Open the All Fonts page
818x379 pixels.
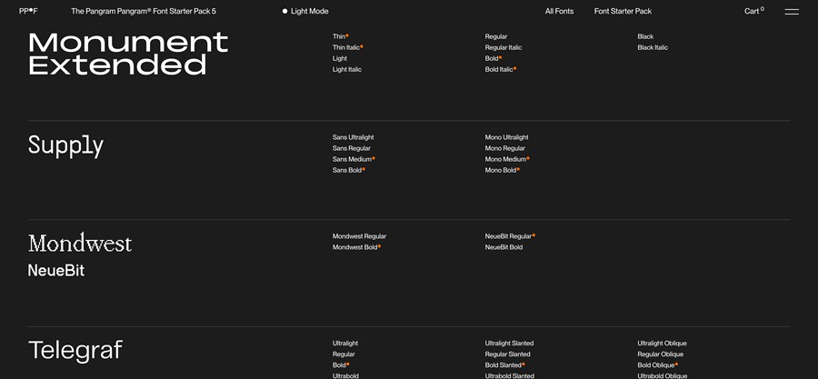pos(559,11)
